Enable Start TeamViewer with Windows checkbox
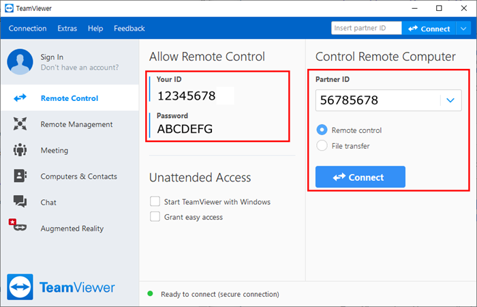 point(155,201)
